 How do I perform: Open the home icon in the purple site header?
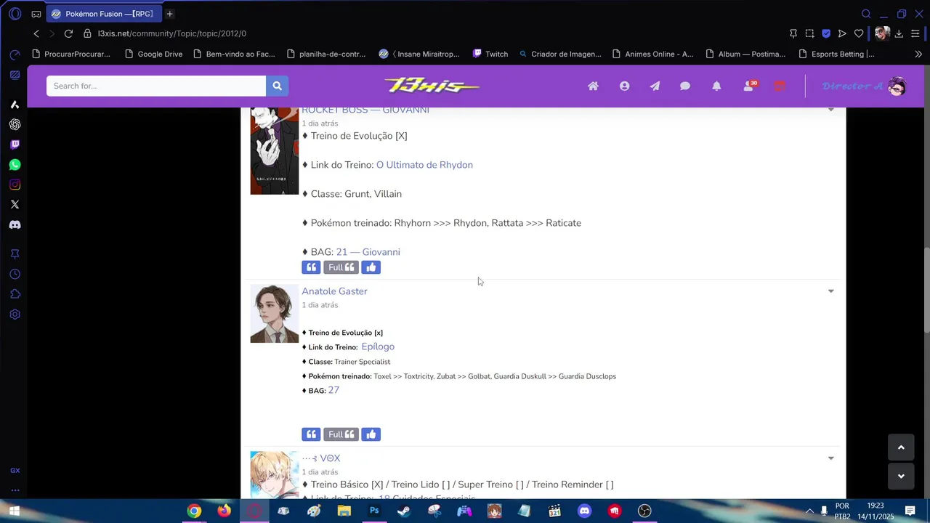[x=593, y=86]
